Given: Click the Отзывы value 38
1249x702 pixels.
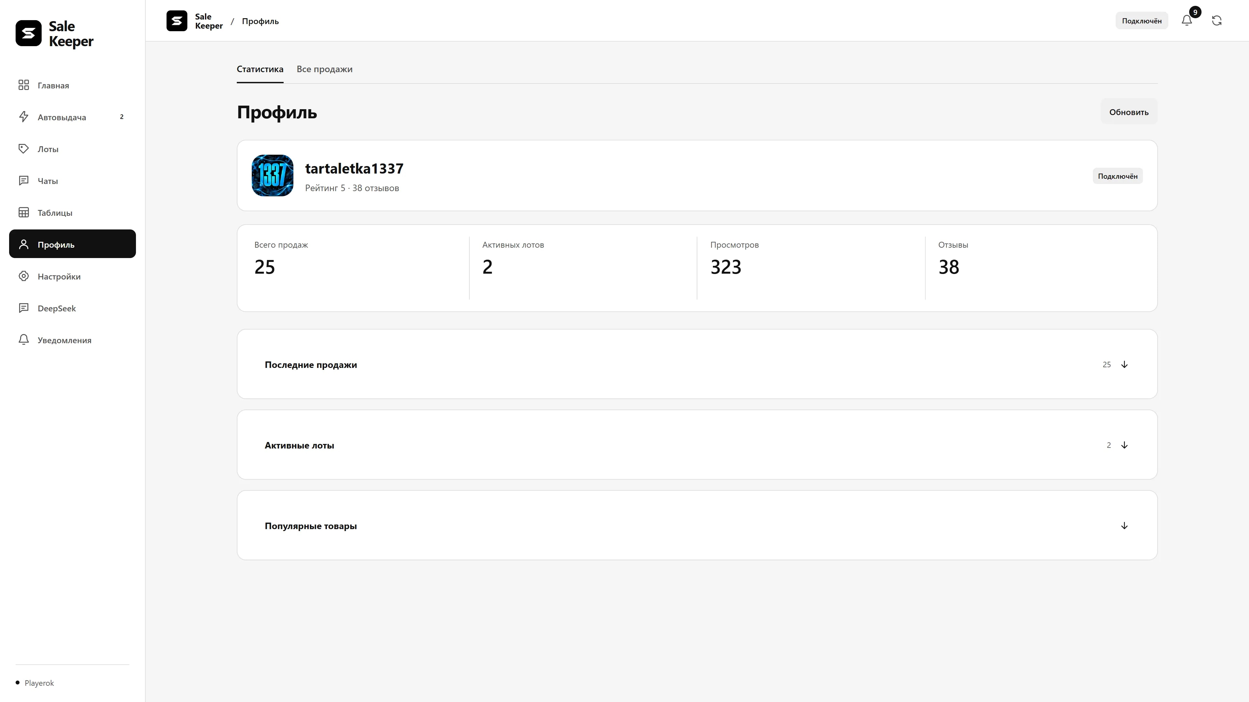Looking at the screenshot, I should pos(948,267).
